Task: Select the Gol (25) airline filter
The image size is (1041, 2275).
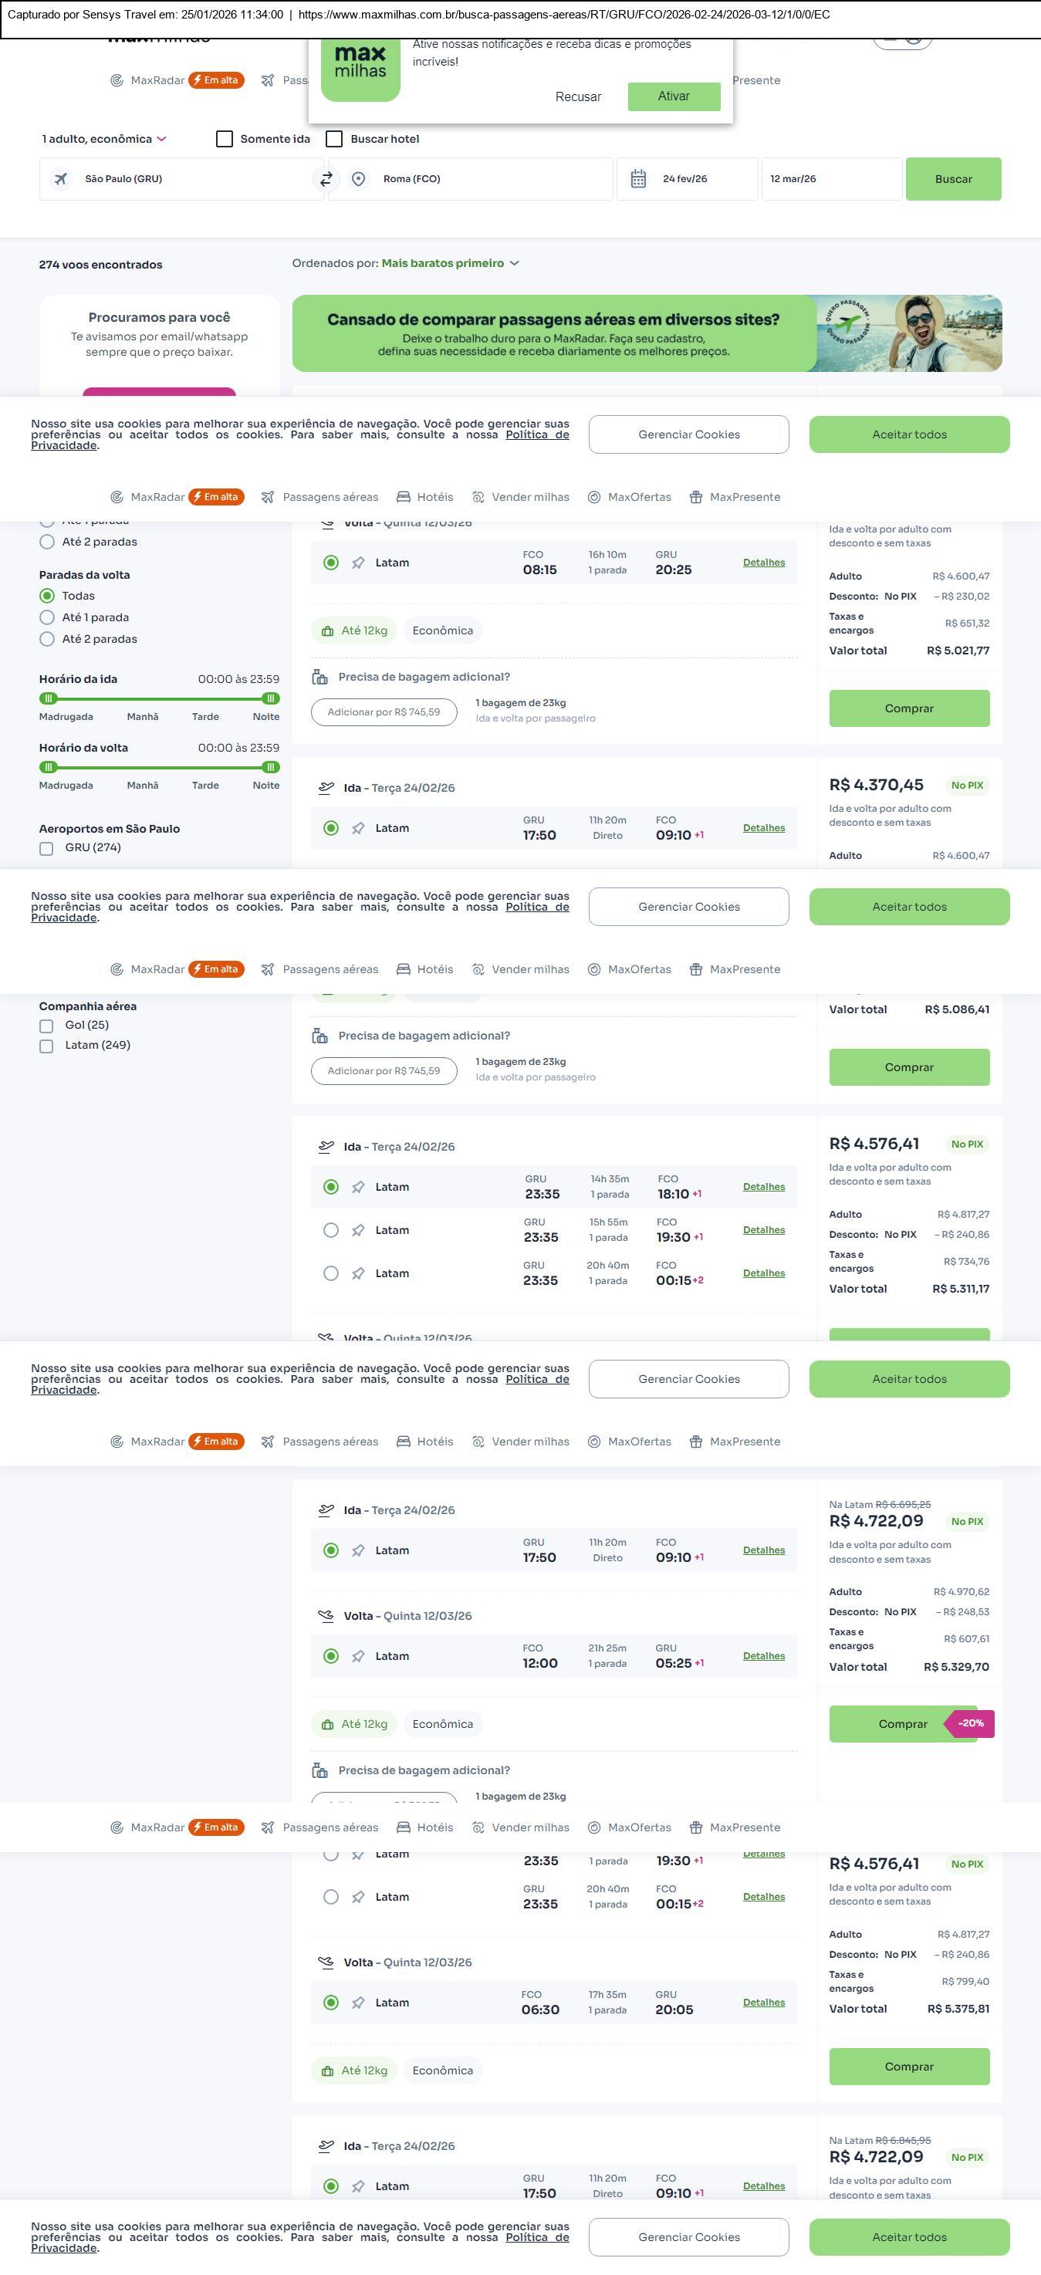Action: click(x=47, y=1026)
